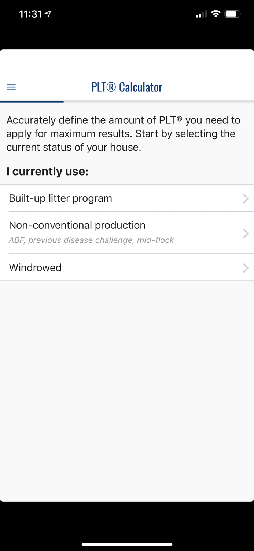This screenshot has width=254, height=551.
Task: Tap the "I currently use:" heading
Action: click(x=47, y=172)
